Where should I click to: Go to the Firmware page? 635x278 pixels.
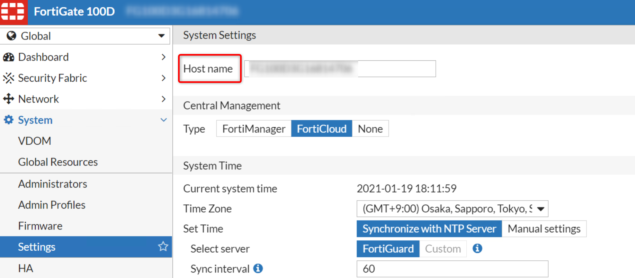pyautogui.click(x=40, y=226)
